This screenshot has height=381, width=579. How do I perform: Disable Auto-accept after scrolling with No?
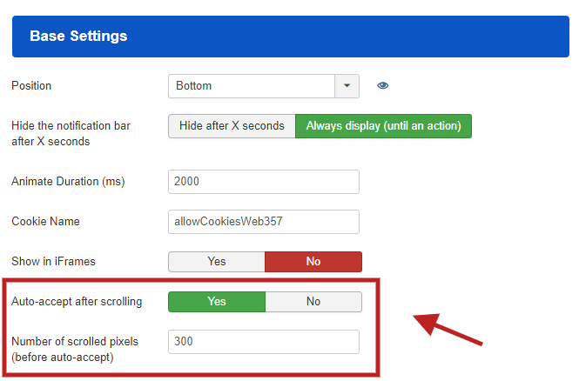[313, 302]
